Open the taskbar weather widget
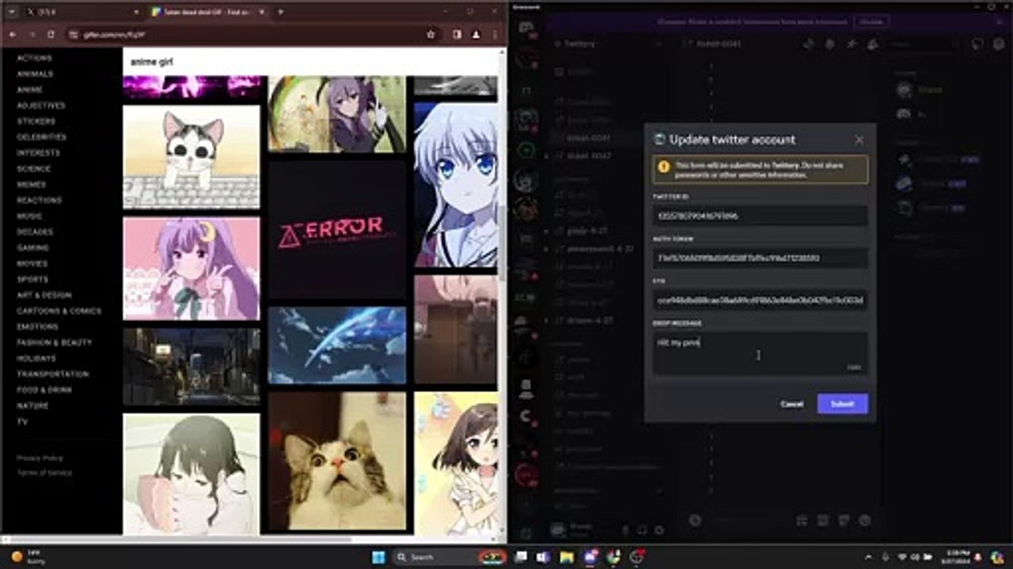 [x=29, y=557]
